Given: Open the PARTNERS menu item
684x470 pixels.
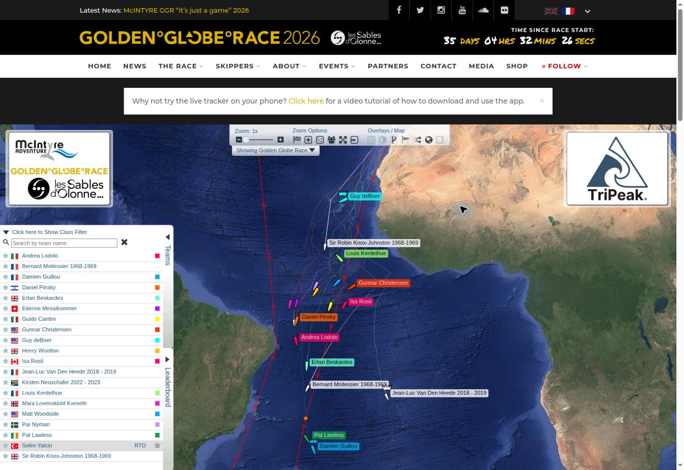Looking at the screenshot, I should click(388, 66).
